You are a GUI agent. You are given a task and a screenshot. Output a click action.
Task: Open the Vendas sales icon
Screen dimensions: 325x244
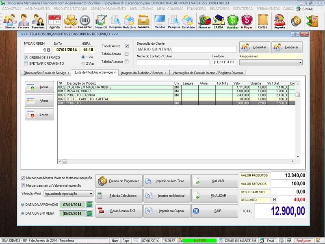pyautogui.click(x=160, y=19)
